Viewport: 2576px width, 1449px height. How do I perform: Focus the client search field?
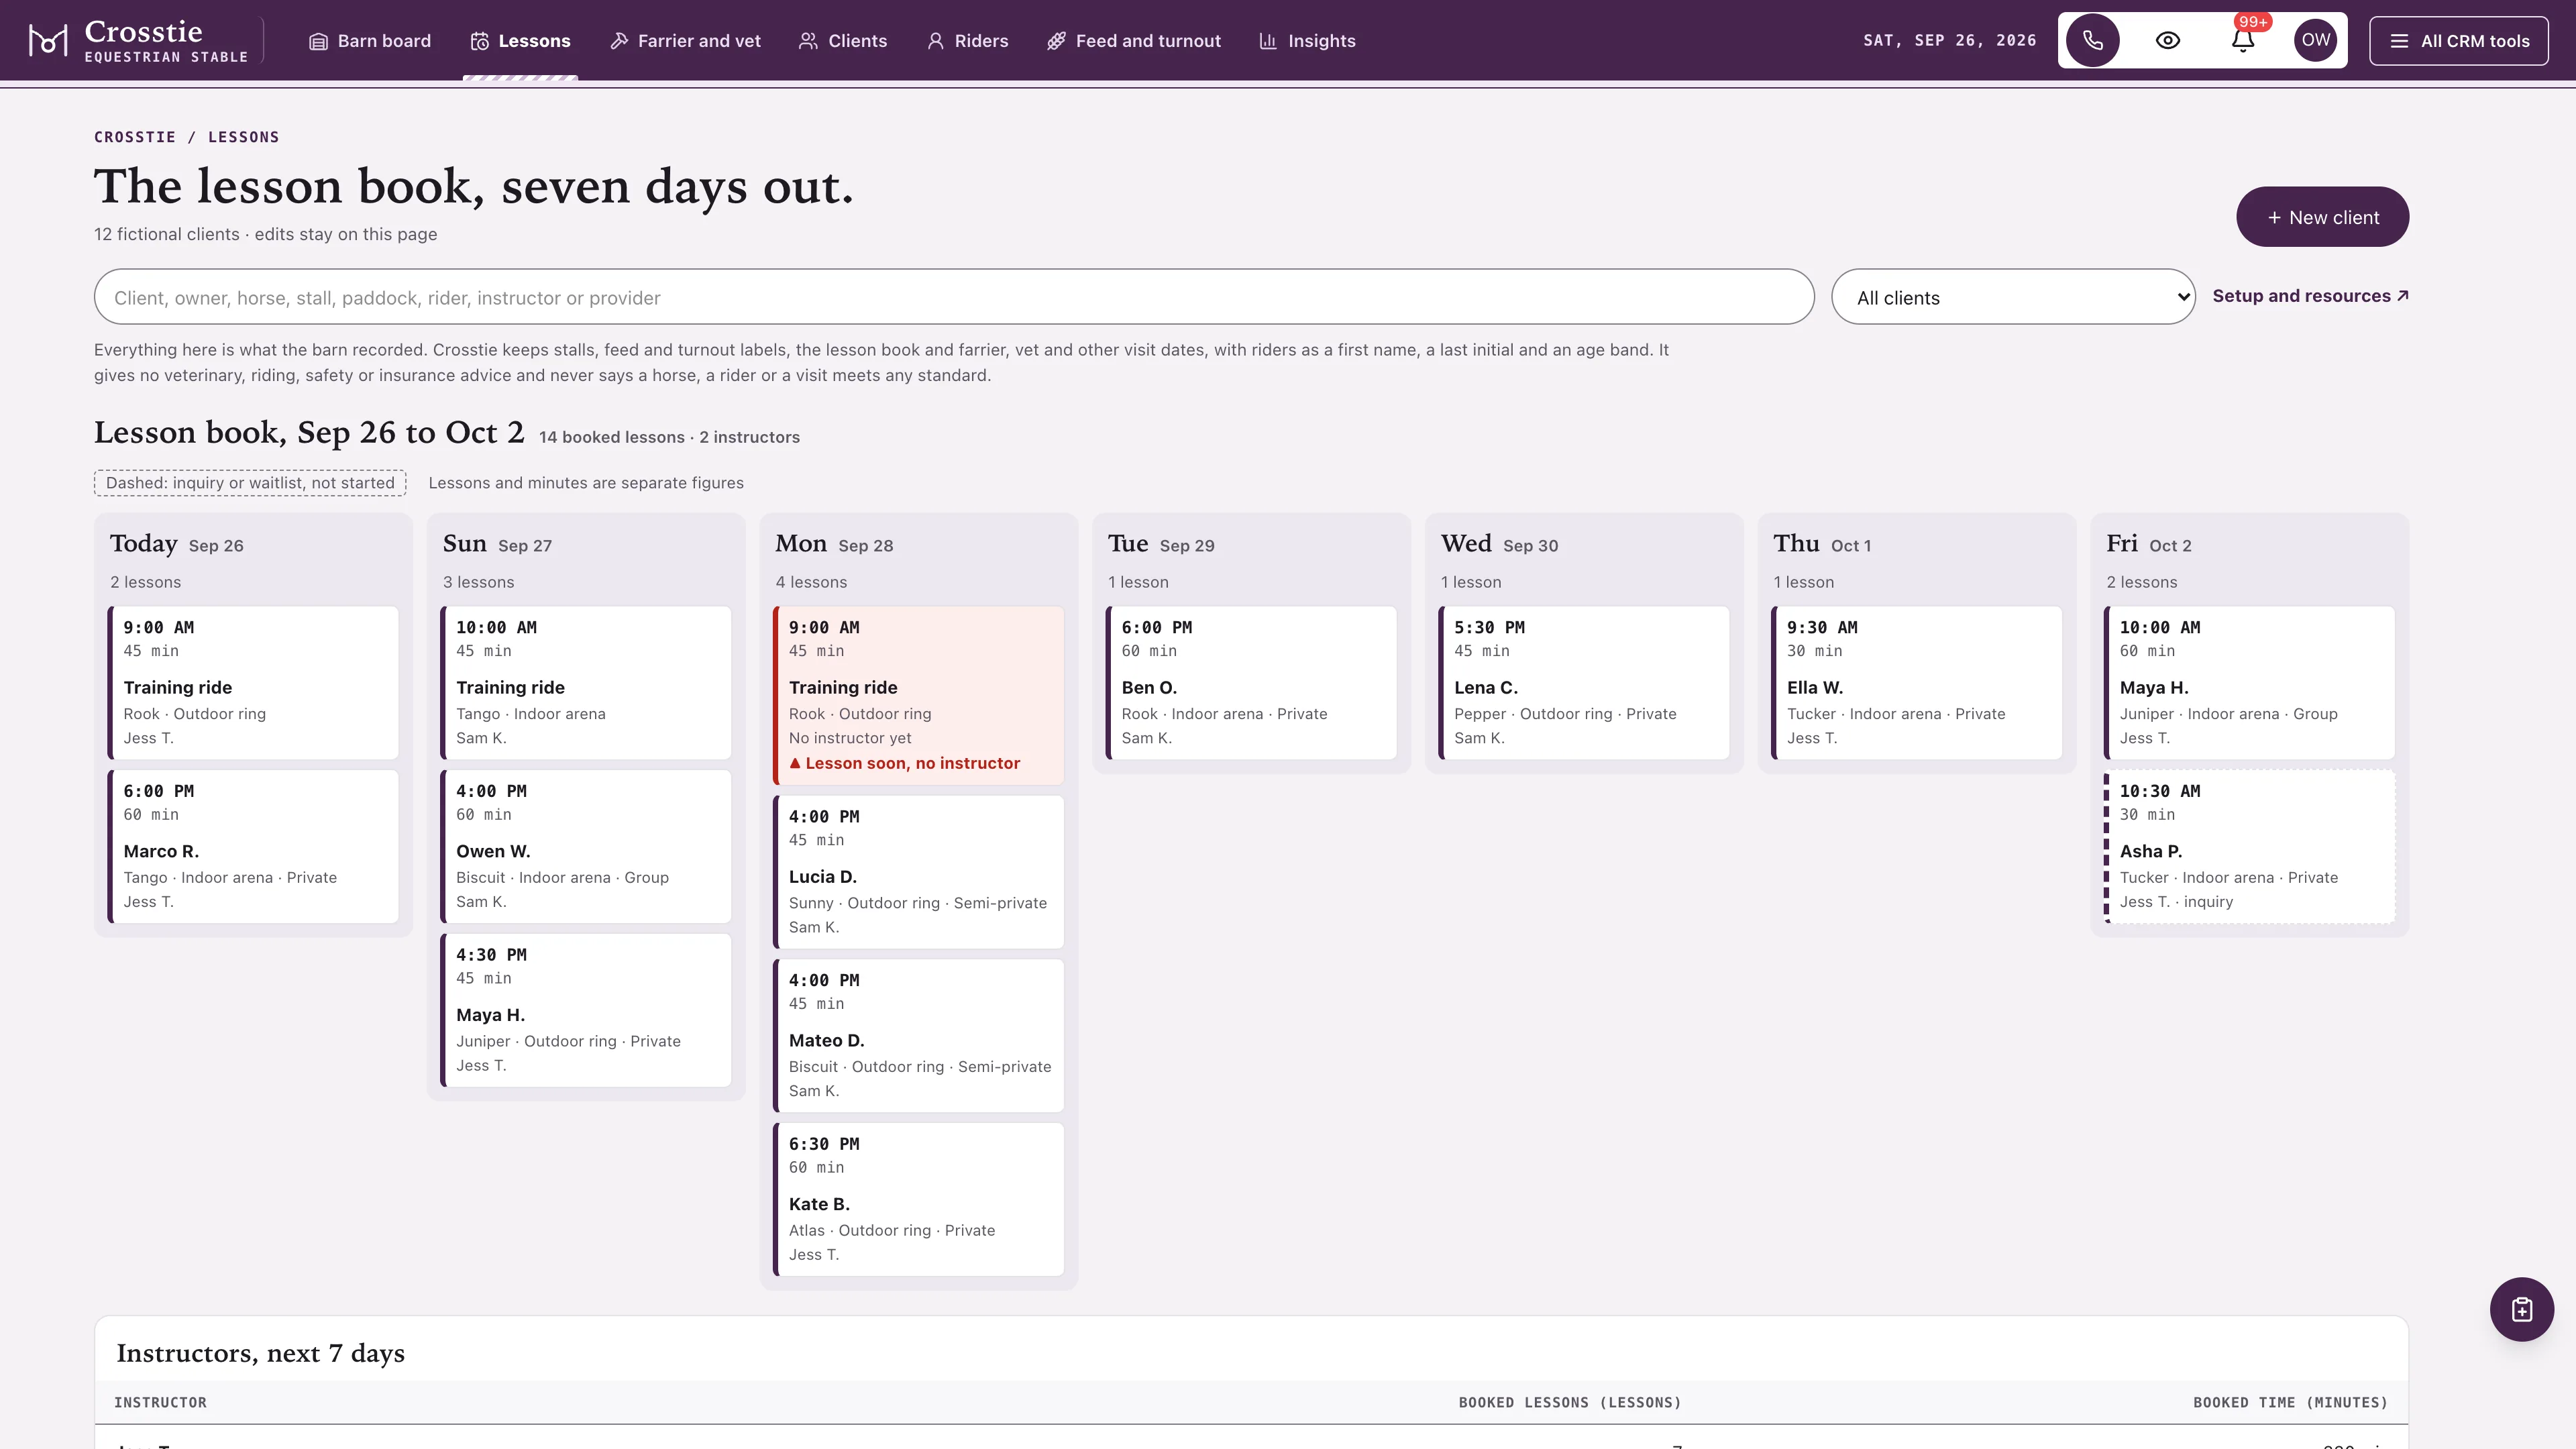coord(954,297)
